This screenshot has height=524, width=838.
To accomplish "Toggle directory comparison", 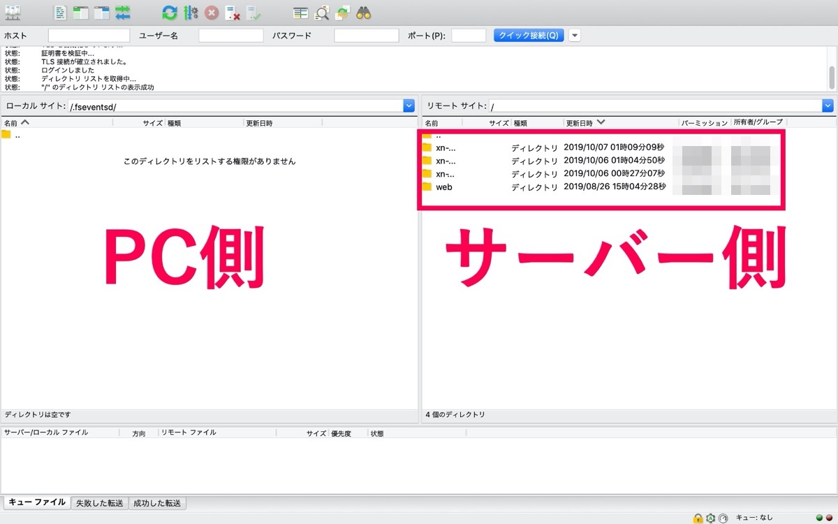I will click(321, 12).
